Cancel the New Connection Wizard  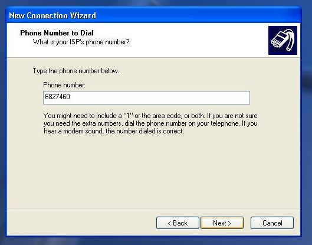pyautogui.click(x=272, y=223)
